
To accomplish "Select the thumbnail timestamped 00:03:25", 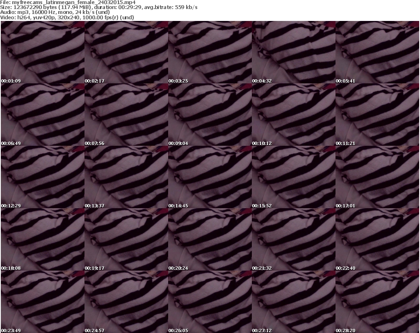I will point(210,52).
